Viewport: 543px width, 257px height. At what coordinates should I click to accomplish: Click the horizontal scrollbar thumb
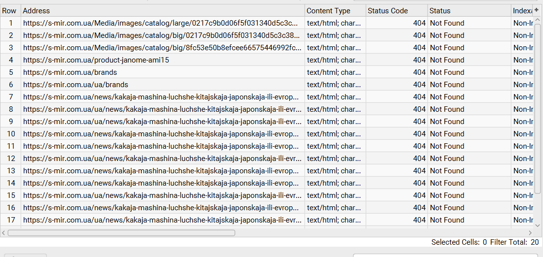tap(121, 233)
